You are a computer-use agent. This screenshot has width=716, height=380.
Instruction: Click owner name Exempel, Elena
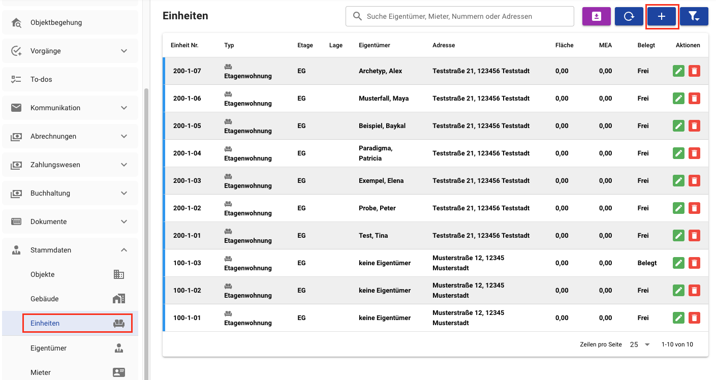(x=381, y=181)
